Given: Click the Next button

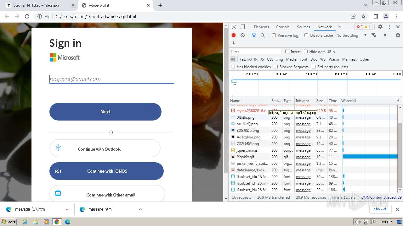Looking at the screenshot, I should click(105, 112).
